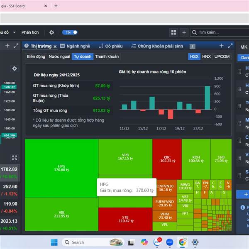The width and height of the screenshot is (249, 249).
Task: Click the VHM -23.40 tỷ tile
Action: [165, 216]
